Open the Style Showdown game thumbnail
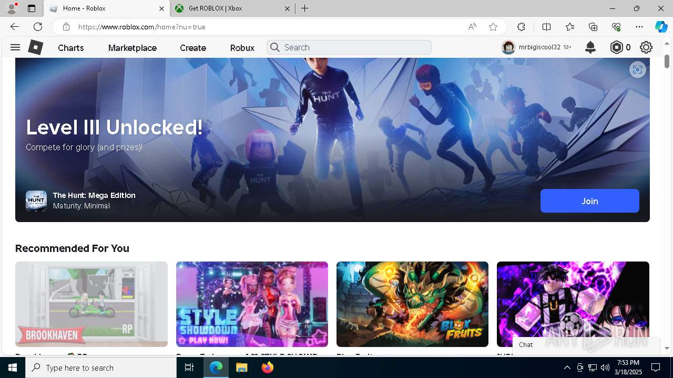Screen dimensions: 673x378 [252, 304]
